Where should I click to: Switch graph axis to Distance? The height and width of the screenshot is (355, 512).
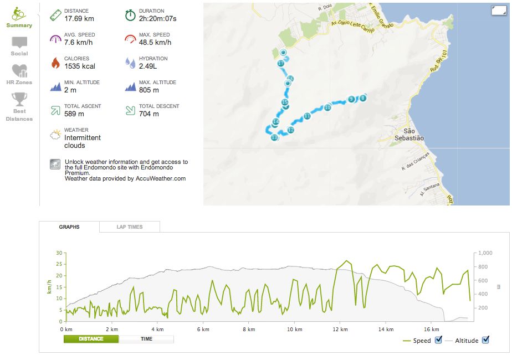tap(91, 339)
